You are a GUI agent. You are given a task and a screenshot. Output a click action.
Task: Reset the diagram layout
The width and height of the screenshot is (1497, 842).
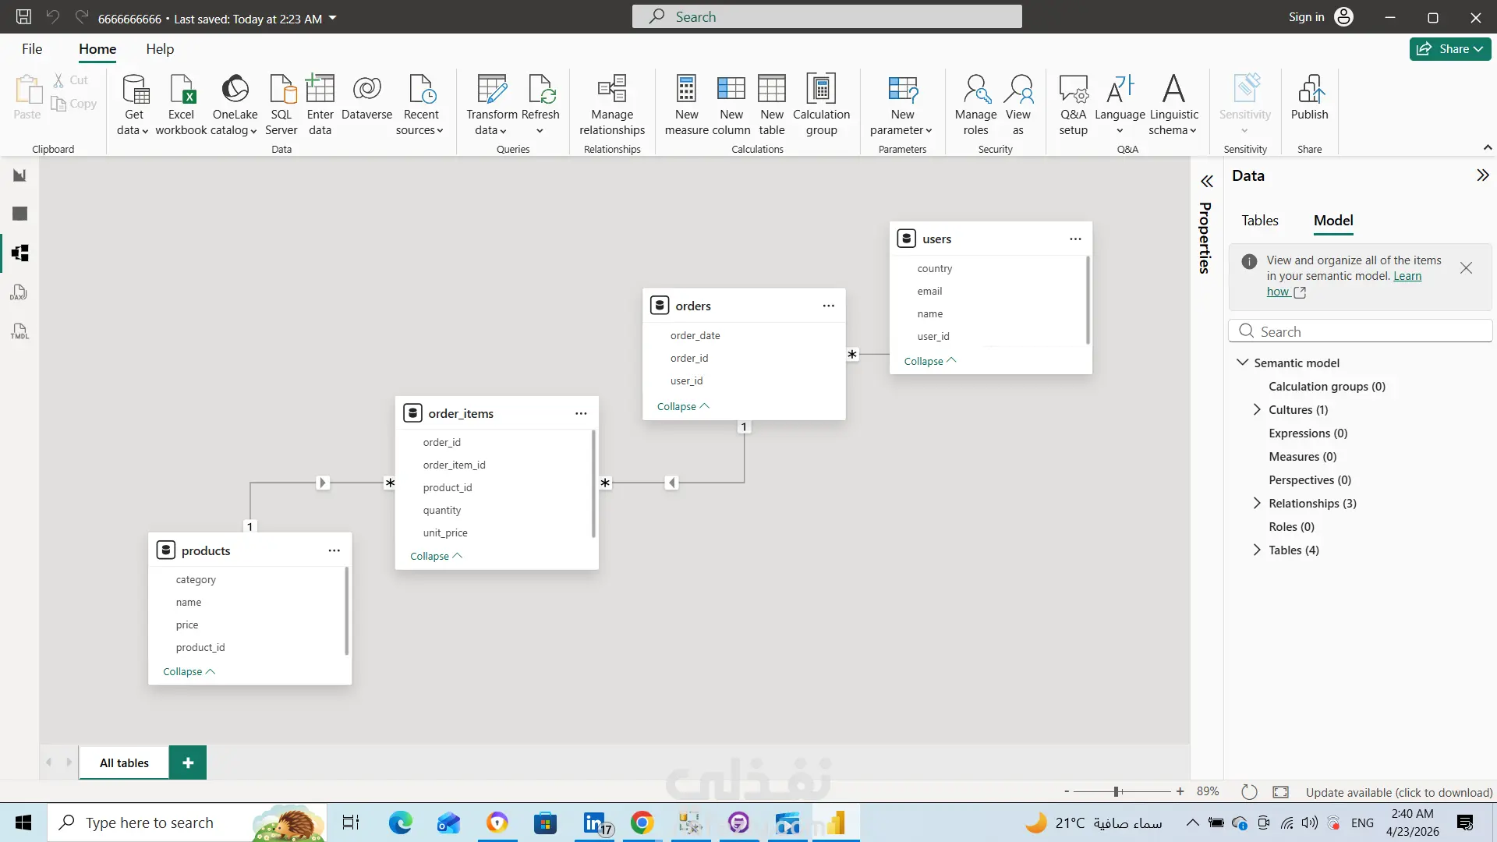[1249, 792]
